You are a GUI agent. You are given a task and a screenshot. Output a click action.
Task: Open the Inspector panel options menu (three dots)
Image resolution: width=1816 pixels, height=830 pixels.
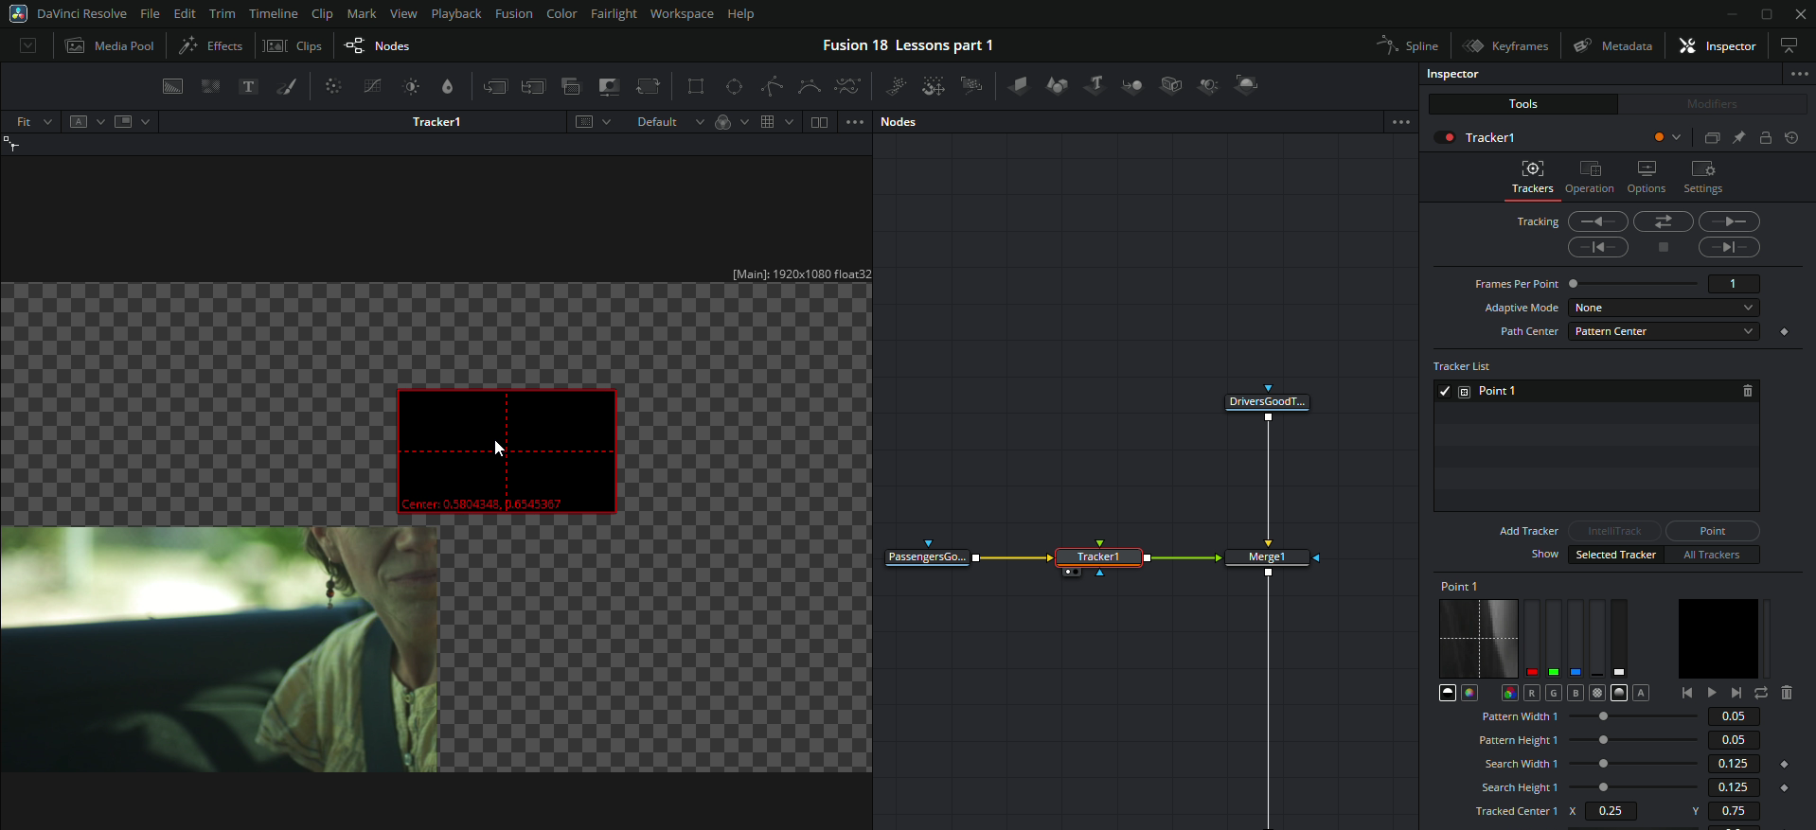click(1799, 74)
